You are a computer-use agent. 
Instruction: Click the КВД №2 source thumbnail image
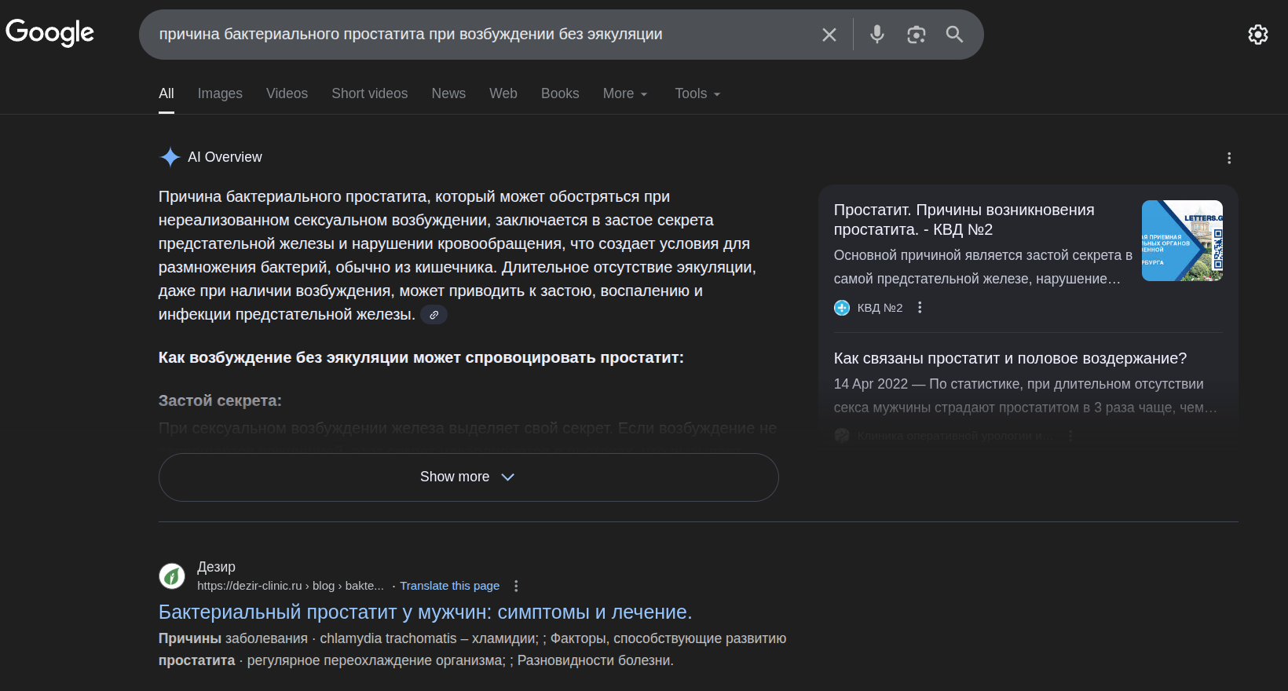click(x=1182, y=240)
